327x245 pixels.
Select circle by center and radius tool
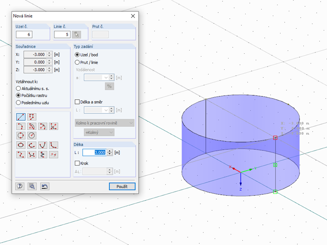pyautogui.click(x=31, y=135)
